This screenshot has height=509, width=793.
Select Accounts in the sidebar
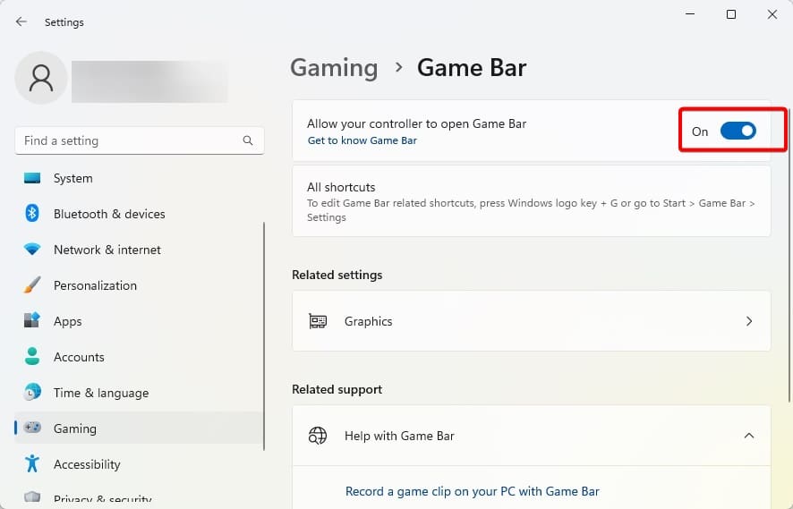pos(139,357)
